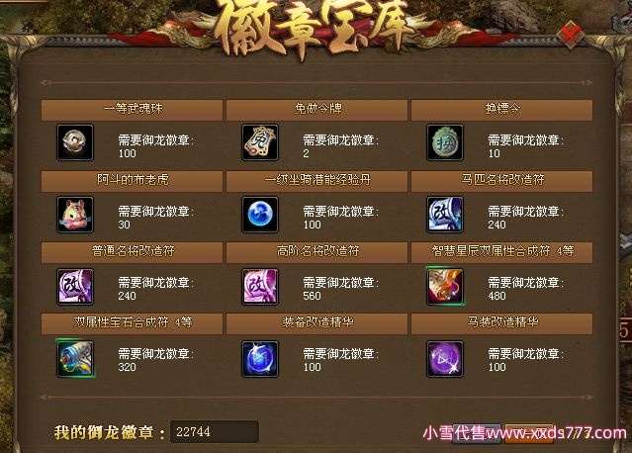
Task: Pick the 双属性宝石合成符 4等 icon
Action: 75,358
